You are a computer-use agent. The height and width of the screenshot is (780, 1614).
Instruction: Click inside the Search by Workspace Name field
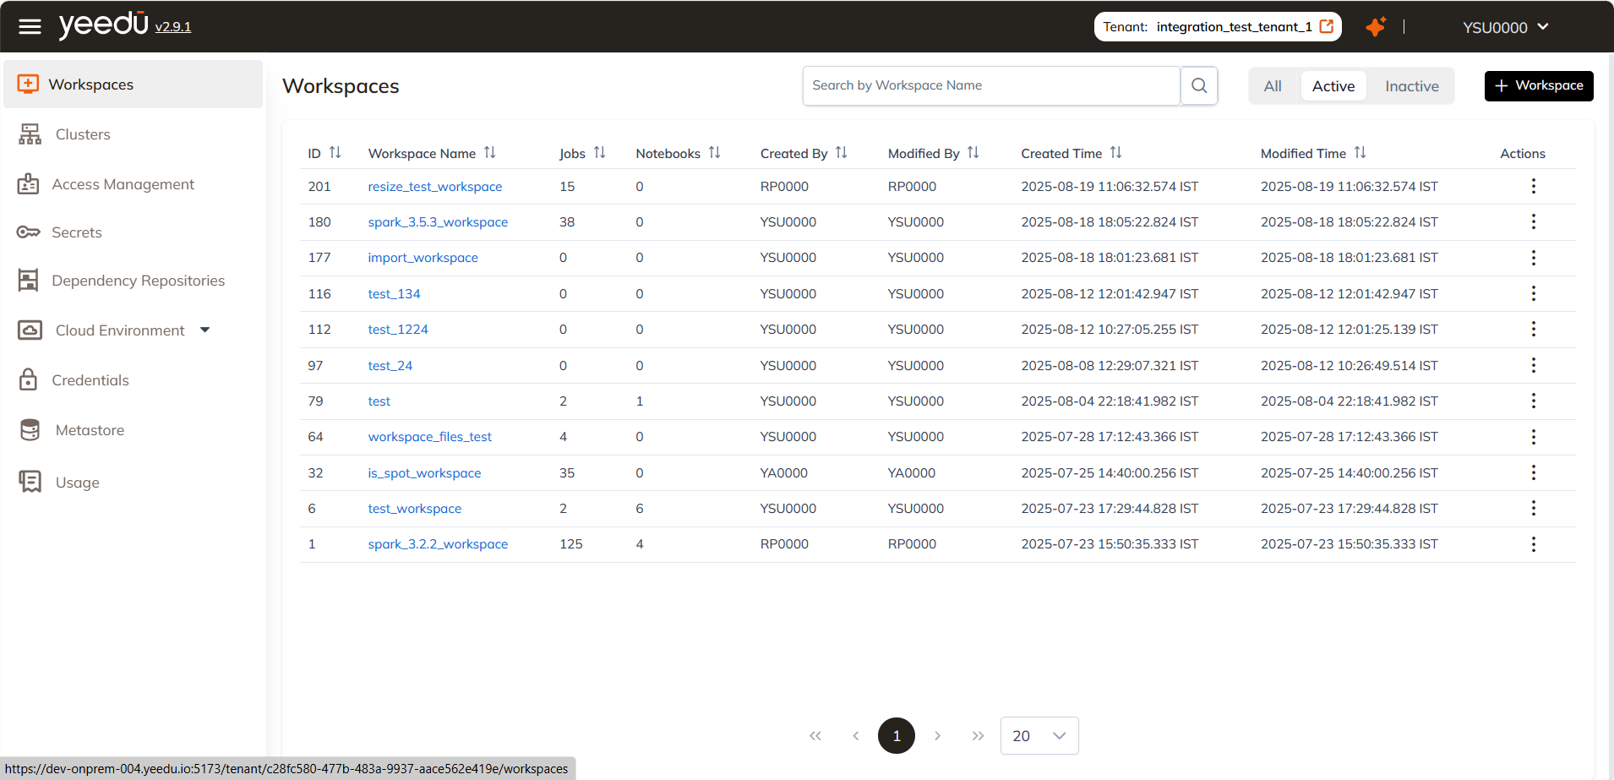(x=989, y=85)
